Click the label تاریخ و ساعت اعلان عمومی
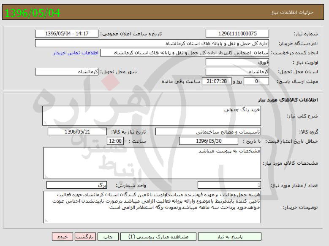329x246 pixels. pyautogui.click(x=131, y=34)
